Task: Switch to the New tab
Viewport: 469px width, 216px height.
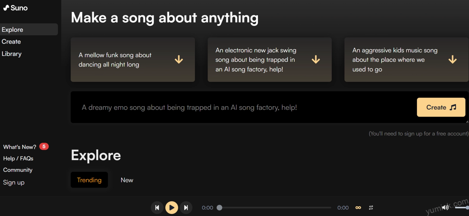Action: coord(127,180)
